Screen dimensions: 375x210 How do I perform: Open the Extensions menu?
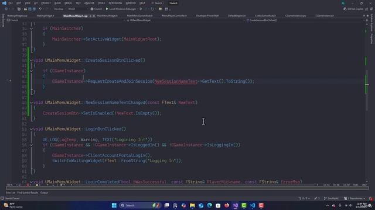point(115,3)
